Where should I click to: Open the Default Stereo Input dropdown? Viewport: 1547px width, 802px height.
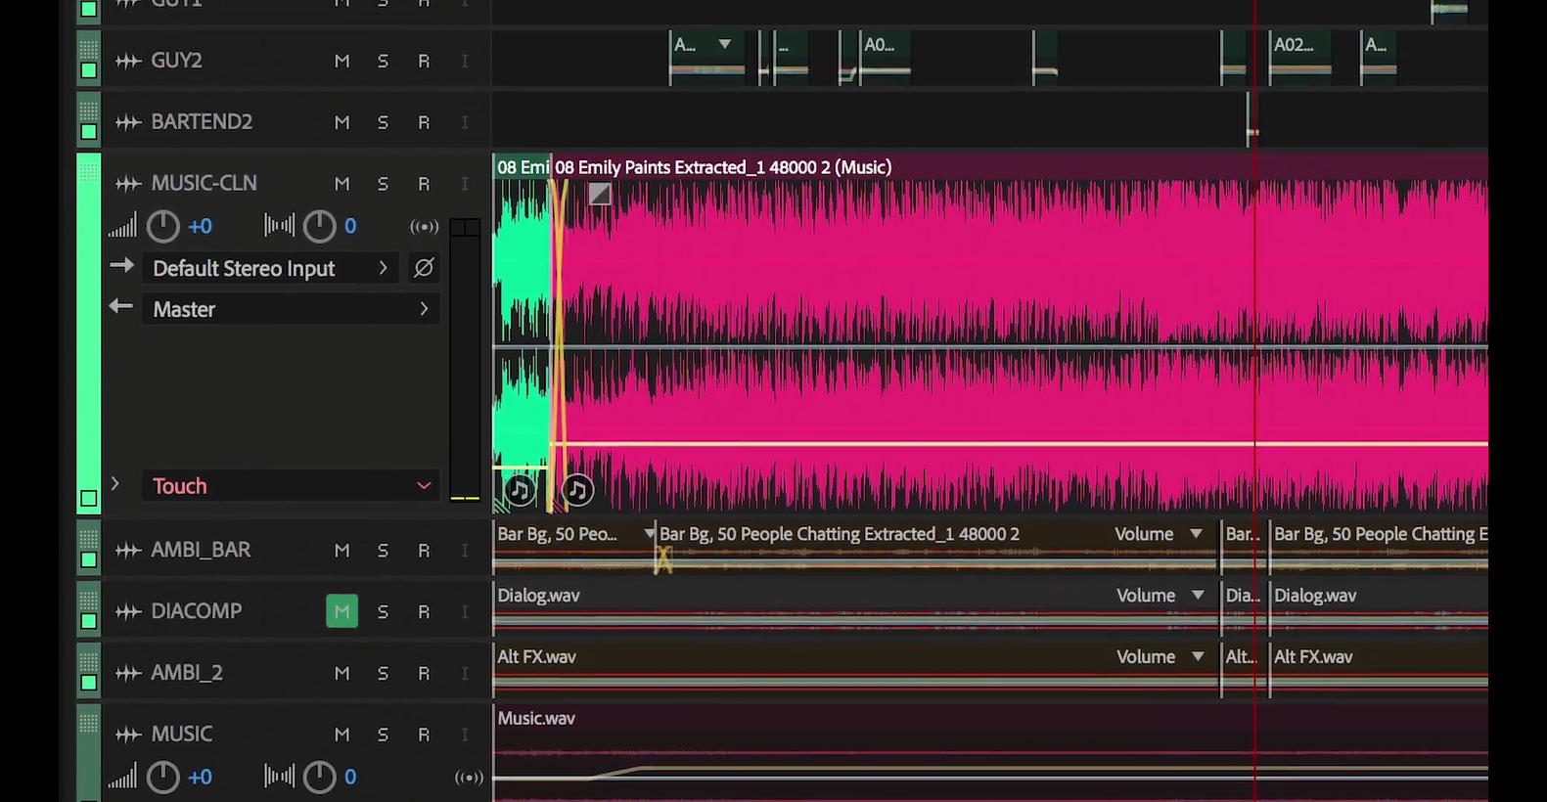270,268
